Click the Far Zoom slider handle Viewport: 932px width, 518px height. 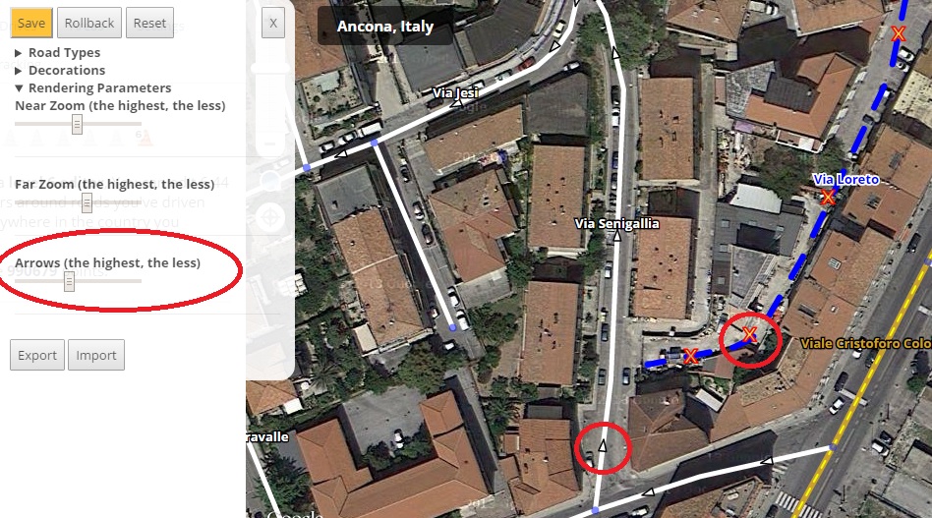[x=87, y=202]
